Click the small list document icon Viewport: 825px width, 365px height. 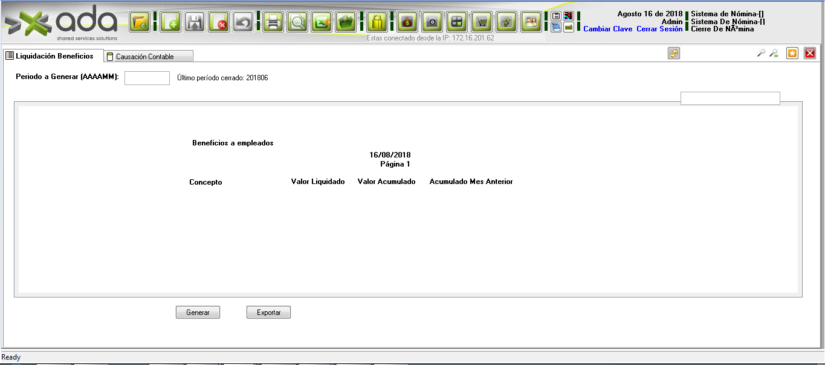[x=556, y=16]
